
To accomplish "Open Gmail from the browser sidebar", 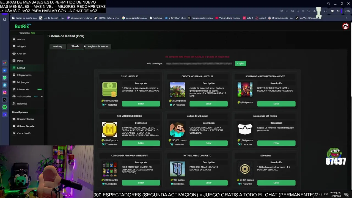I will point(4,63).
